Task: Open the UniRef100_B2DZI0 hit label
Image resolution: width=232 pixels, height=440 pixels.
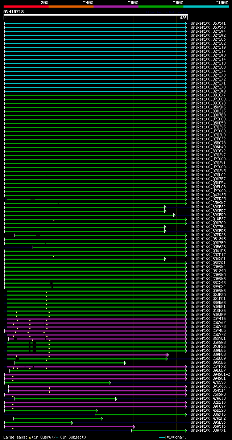Action: (208, 402)
